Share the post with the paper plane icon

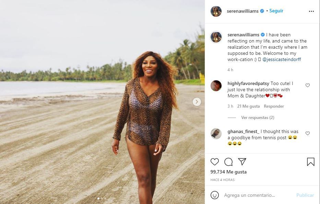[242, 162]
